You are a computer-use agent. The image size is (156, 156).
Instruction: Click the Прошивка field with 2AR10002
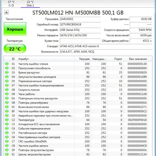80,19
